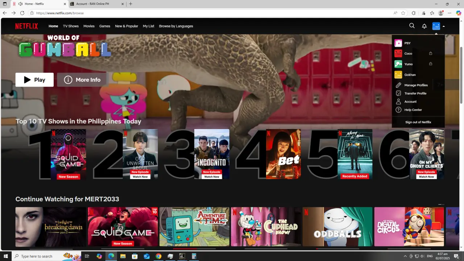Refresh the Netflix page

[x=22, y=13]
